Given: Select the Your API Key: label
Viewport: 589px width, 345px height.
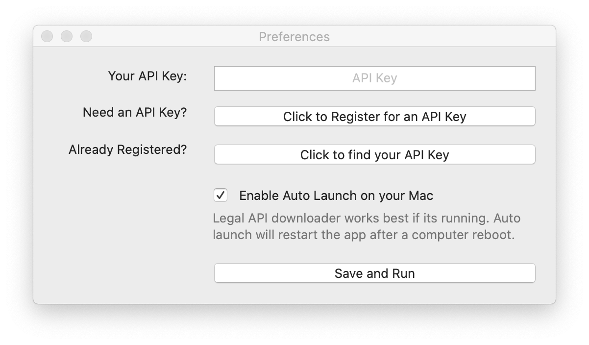Looking at the screenshot, I should coord(147,76).
